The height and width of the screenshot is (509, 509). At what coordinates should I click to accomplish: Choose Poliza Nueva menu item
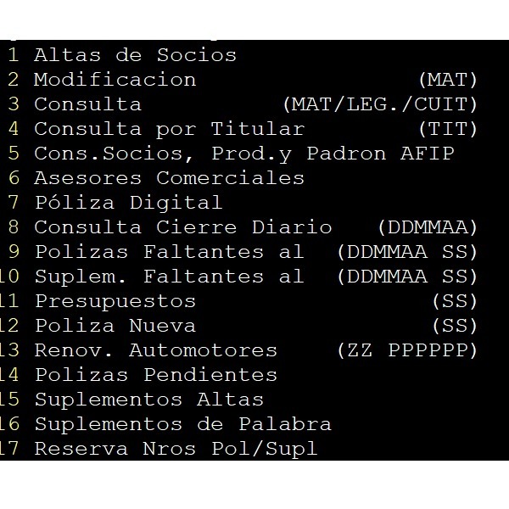115,326
